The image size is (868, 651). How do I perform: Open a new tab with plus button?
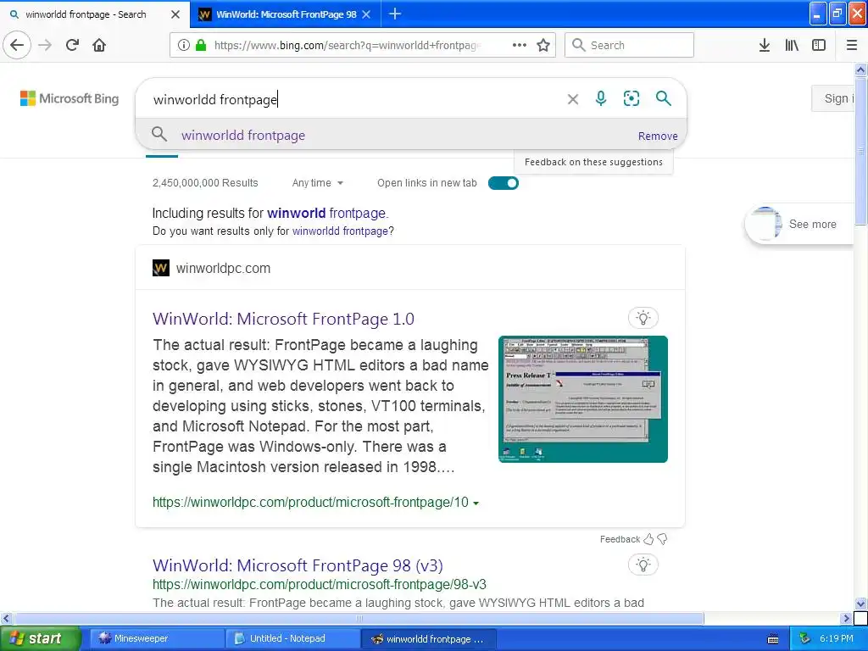point(395,14)
